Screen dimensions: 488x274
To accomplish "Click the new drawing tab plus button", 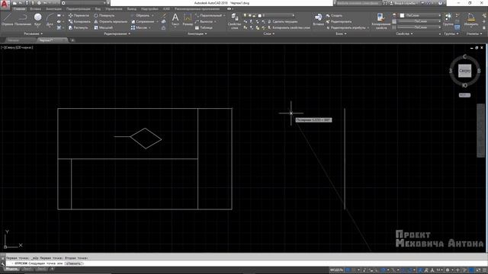I will pos(72,40).
